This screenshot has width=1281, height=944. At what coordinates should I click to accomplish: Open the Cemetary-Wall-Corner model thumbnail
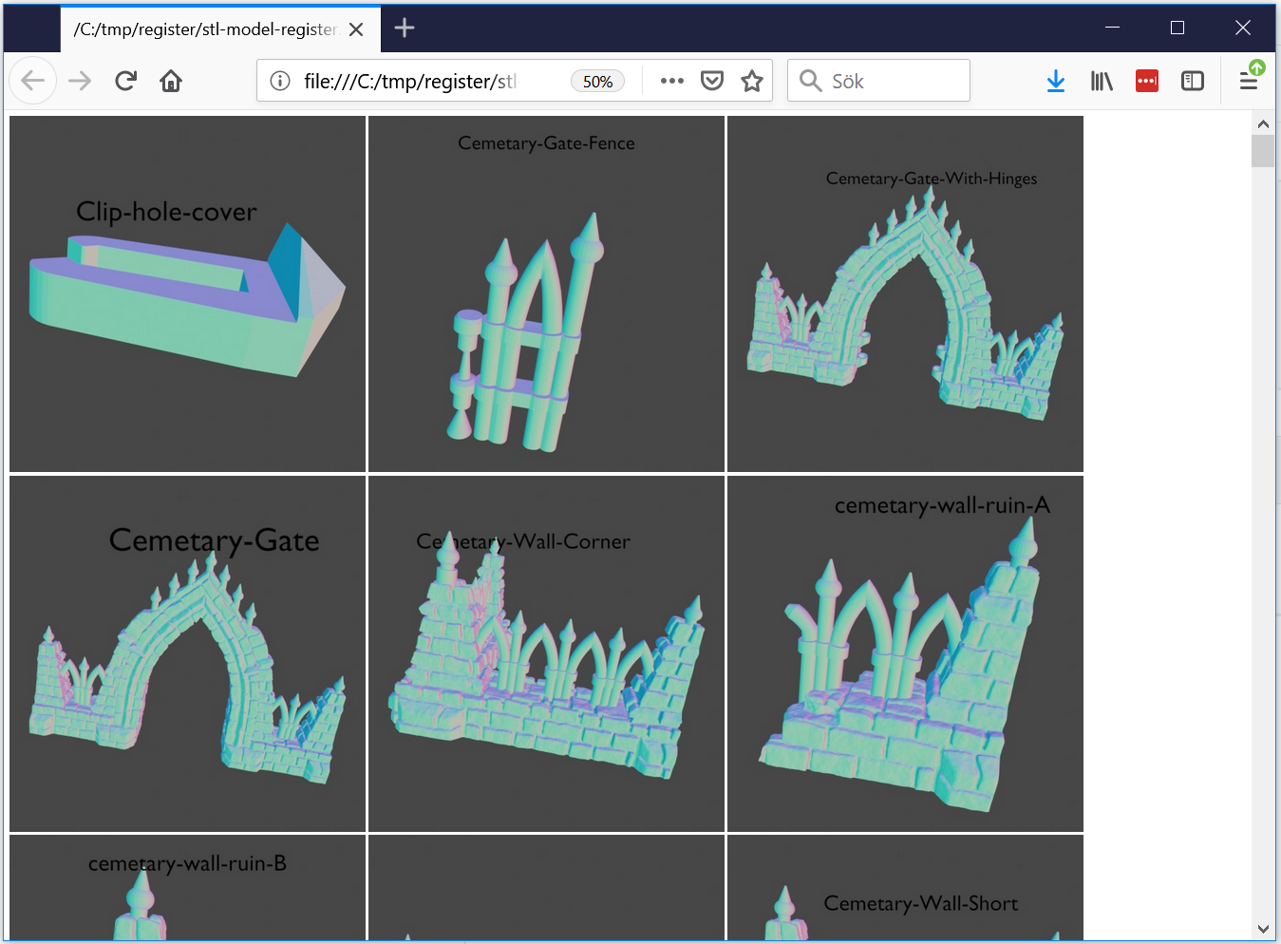546,653
